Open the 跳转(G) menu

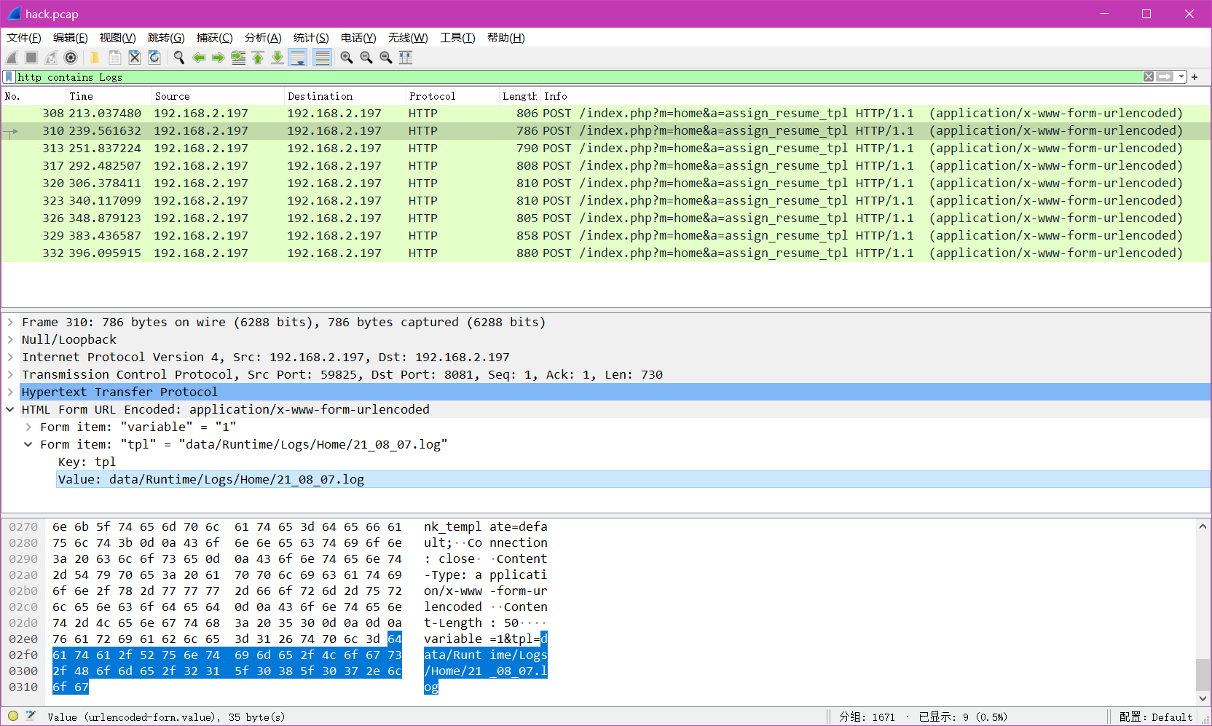pyautogui.click(x=166, y=38)
